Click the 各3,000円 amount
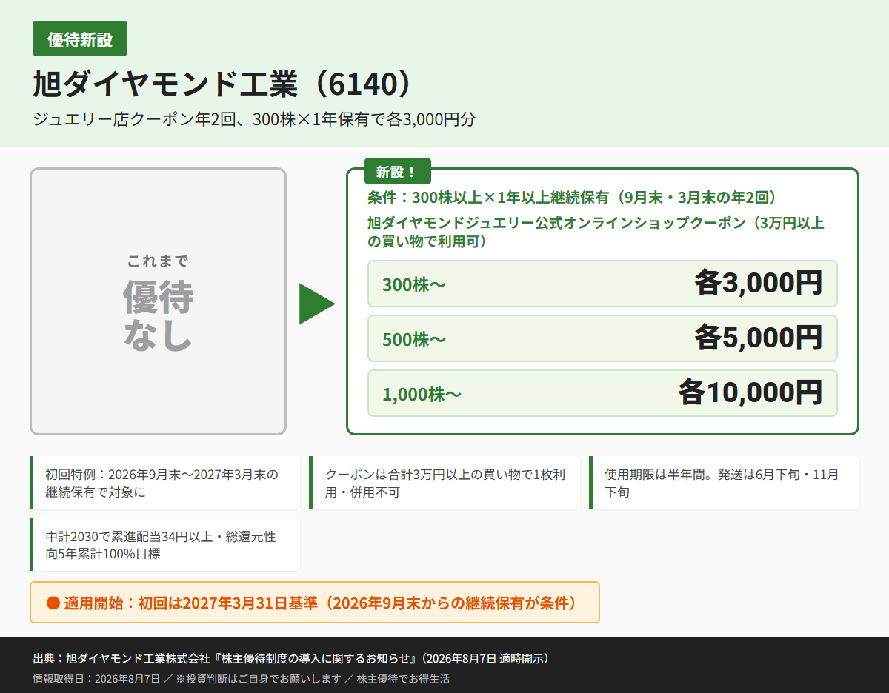 click(x=759, y=283)
